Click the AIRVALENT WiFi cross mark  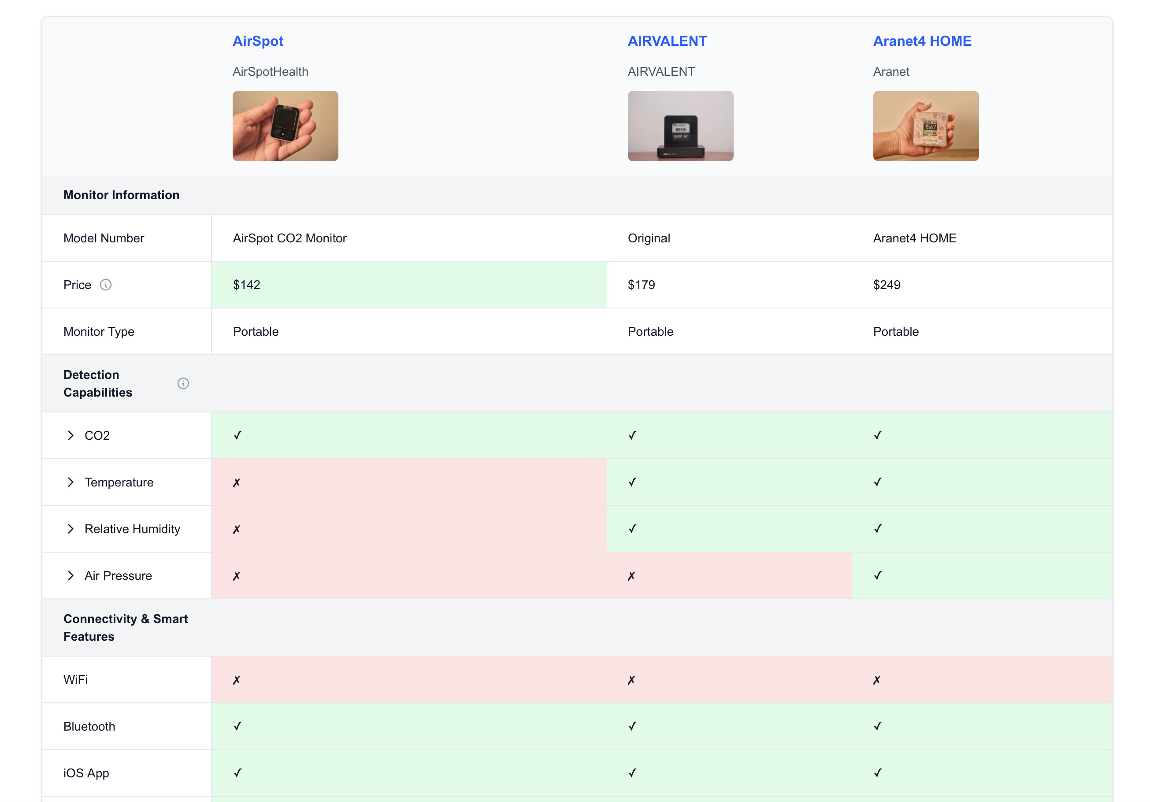tap(631, 680)
